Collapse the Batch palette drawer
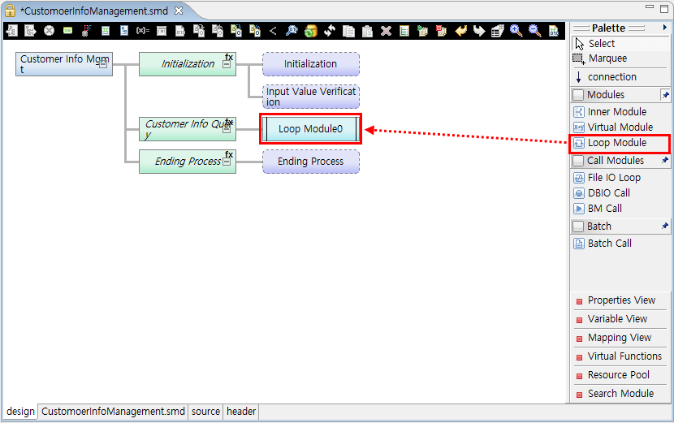Screen dimensions: 674x423 (x=615, y=227)
